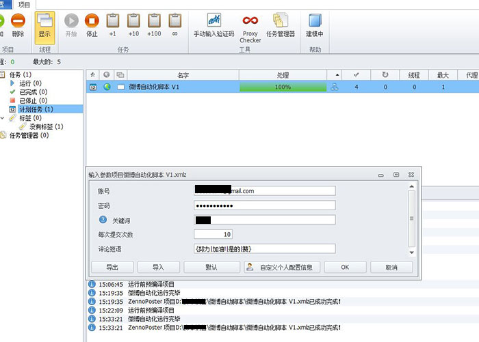
Task: Add ten task runs with +10
Action: coord(133,25)
